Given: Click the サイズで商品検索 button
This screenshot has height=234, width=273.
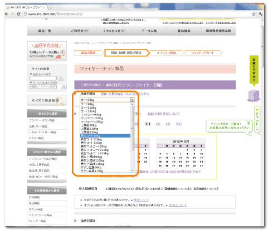Looking at the screenshot, I should [x=47, y=100].
